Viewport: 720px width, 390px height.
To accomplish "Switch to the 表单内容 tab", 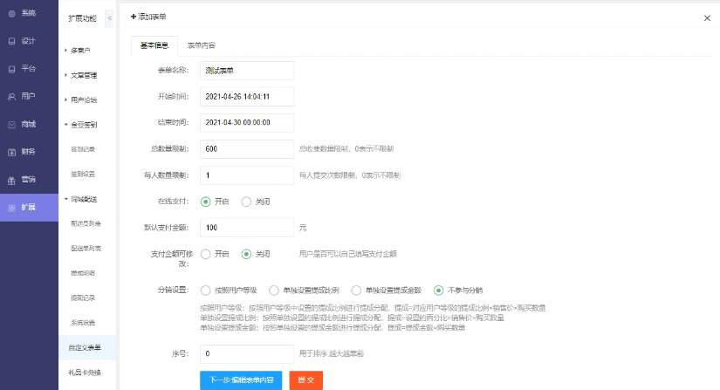I will click(x=202, y=44).
